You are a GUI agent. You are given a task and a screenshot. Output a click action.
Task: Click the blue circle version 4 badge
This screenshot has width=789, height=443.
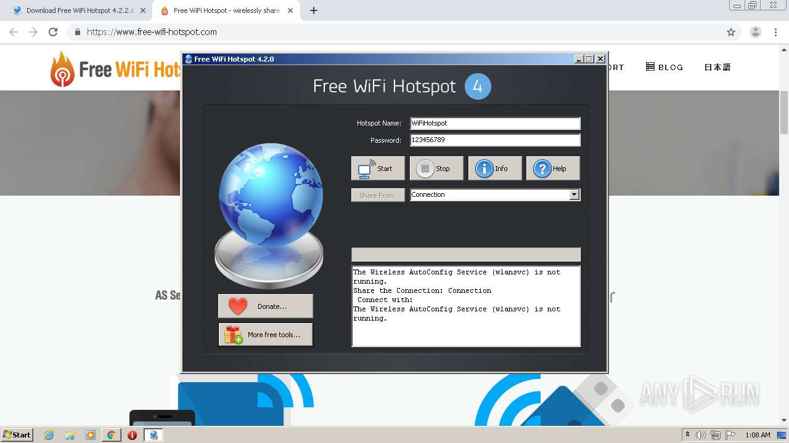(x=478, y=86)
